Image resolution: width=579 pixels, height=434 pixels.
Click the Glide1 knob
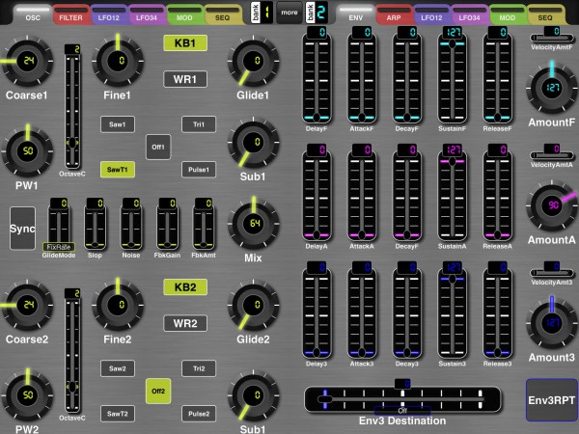254,61
